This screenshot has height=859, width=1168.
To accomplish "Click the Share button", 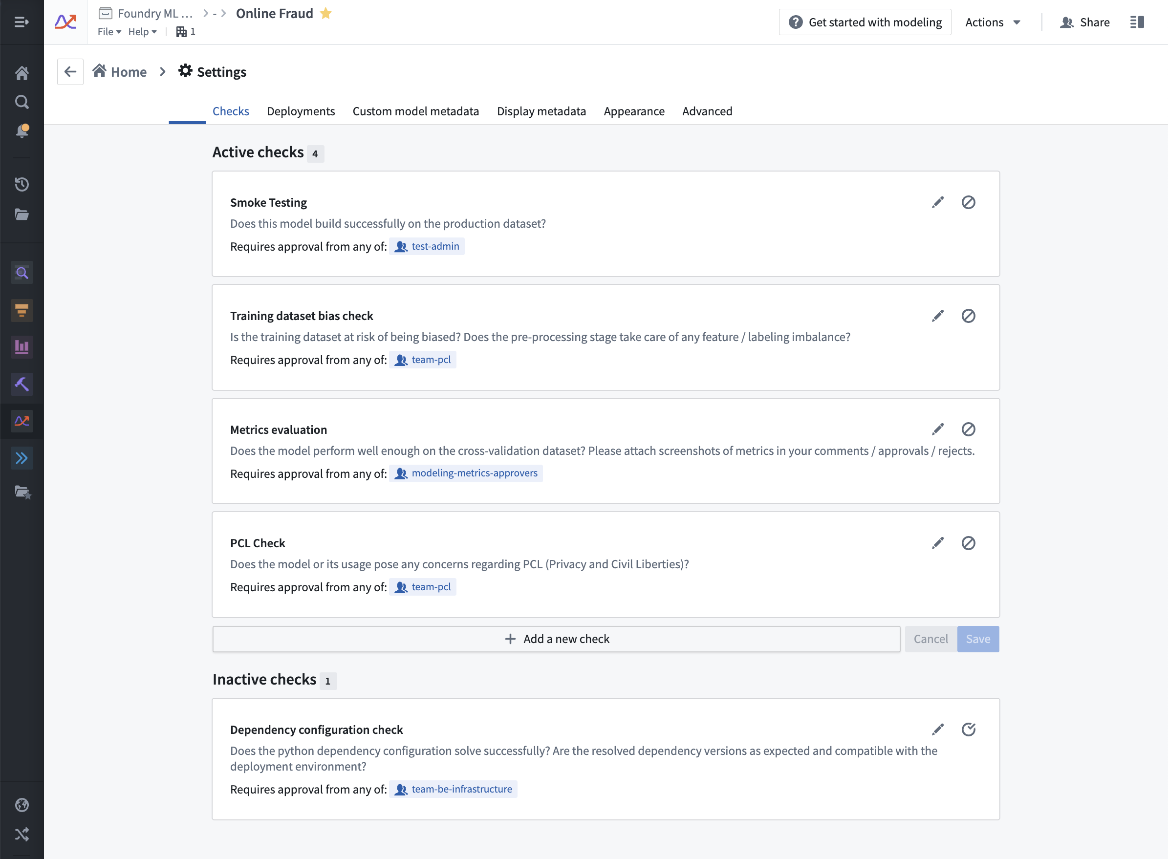I will [x=1085, y=22].
